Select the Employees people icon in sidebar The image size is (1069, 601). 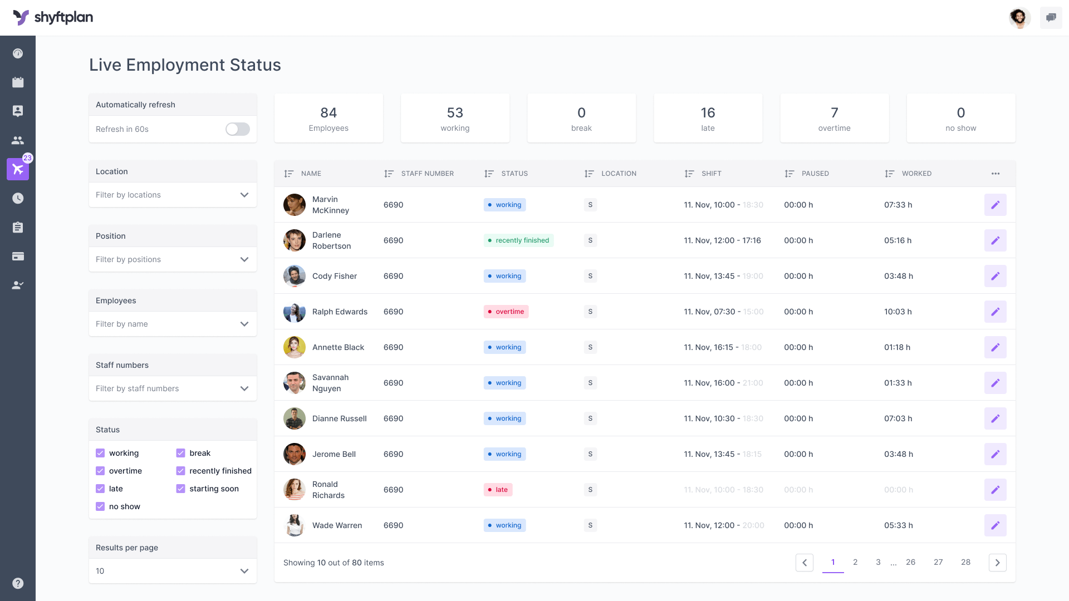pyautogui.click(x=18, y=140)
